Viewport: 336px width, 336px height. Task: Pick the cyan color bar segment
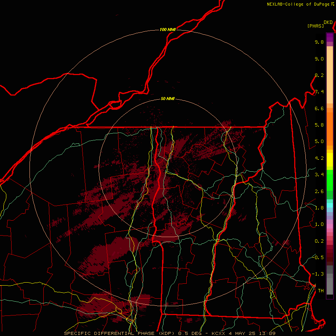click(330, 205)
